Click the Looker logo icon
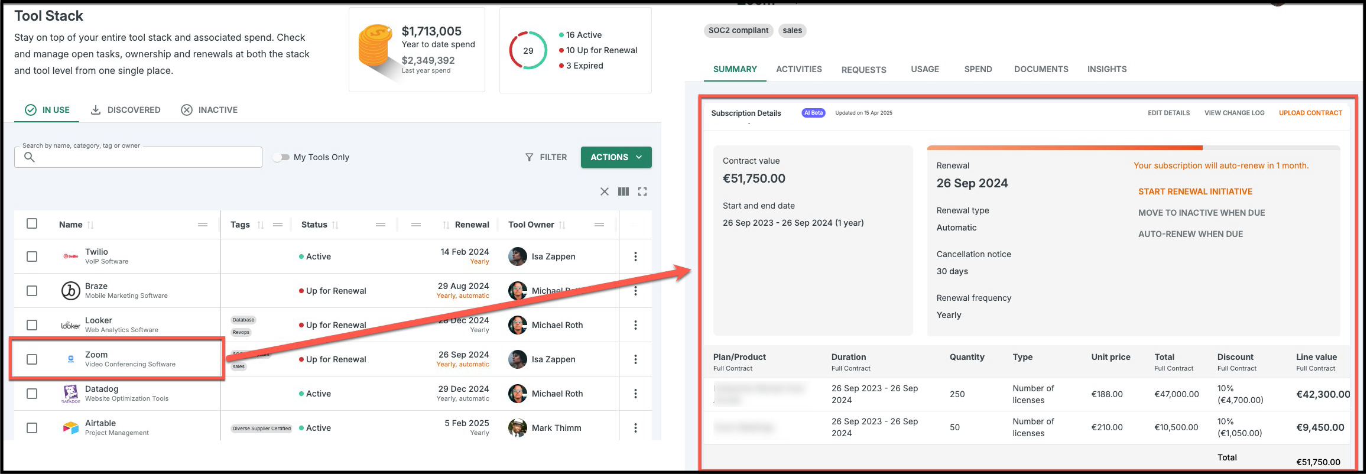Image resolution: width=1367 pixels, height=474 pixels. coord(71,325)
